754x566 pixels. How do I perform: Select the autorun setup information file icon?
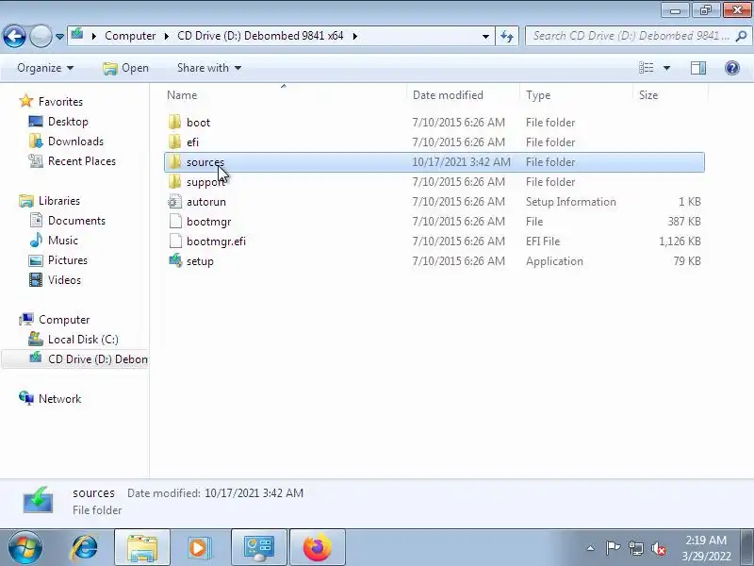pos(175,201)
